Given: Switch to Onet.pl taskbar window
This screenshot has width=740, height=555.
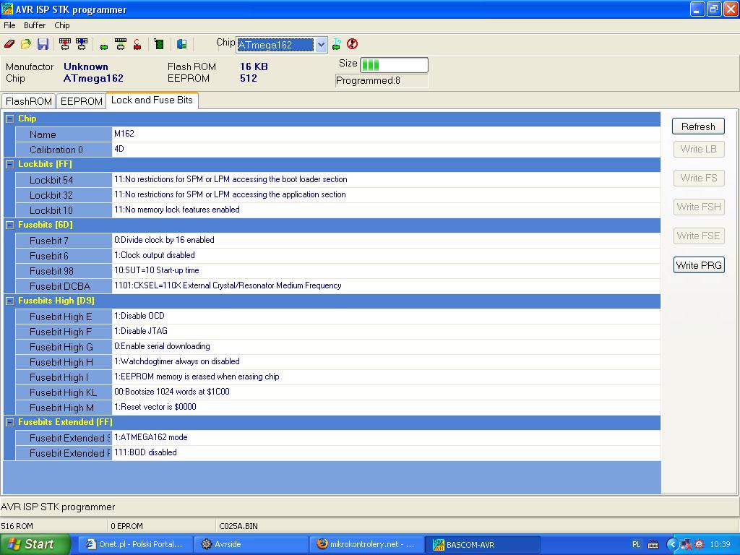Looking at the screenshot, I should point(135,544).
